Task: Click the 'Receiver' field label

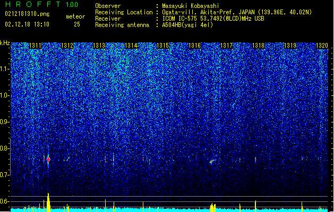Action: coord(108,19)
